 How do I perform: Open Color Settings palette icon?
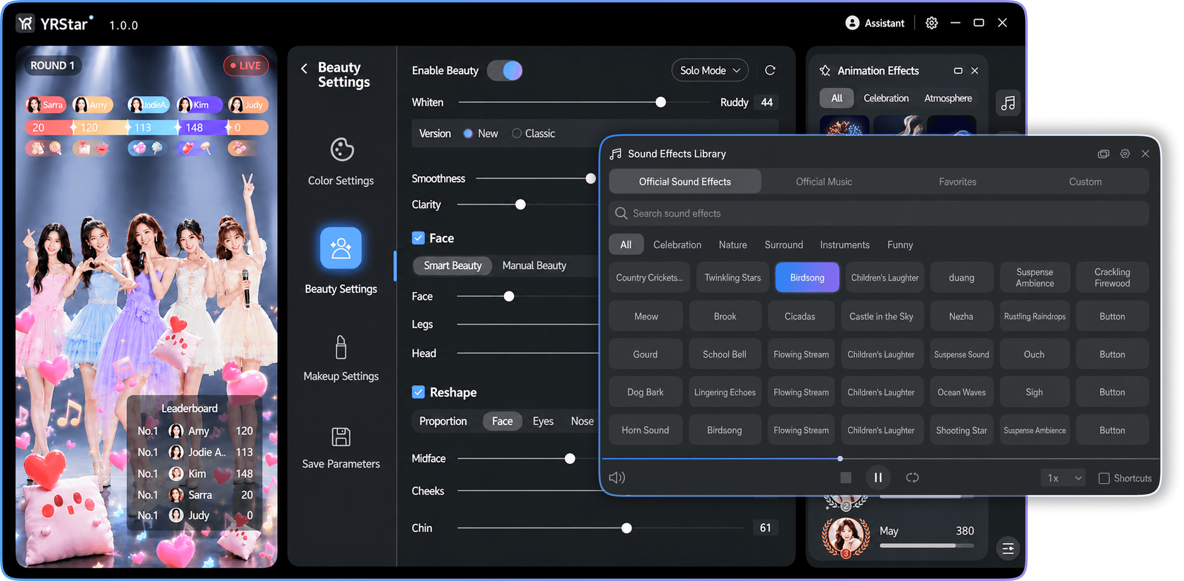point(342,149)
